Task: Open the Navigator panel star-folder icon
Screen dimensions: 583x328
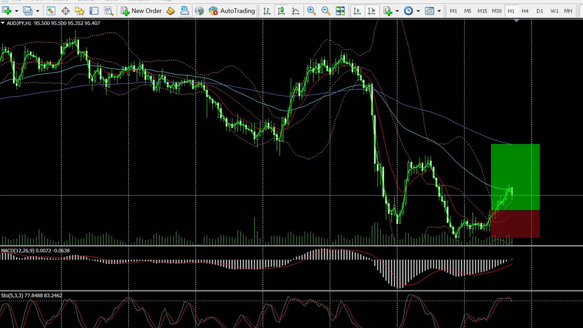Action: click(79, 10)
